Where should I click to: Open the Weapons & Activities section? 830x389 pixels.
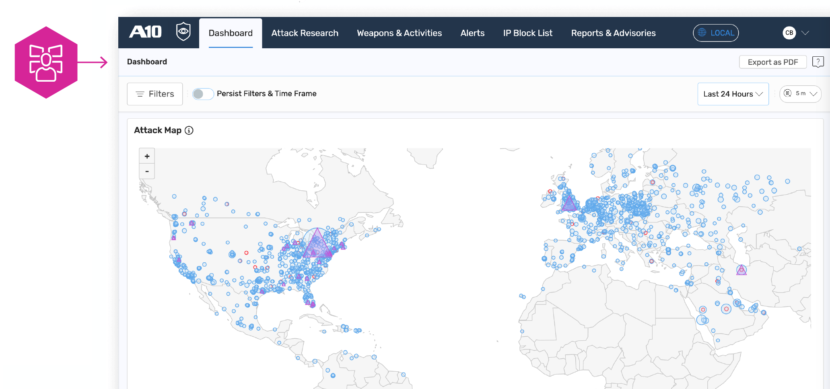pos(399,33)
